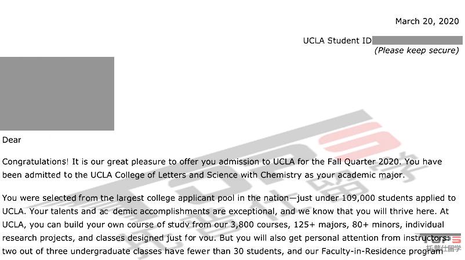Click the large gray redacted address block
Screen dimensions: 465x260
[57, 93]
